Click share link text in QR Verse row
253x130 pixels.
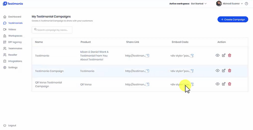pos(135,84)
